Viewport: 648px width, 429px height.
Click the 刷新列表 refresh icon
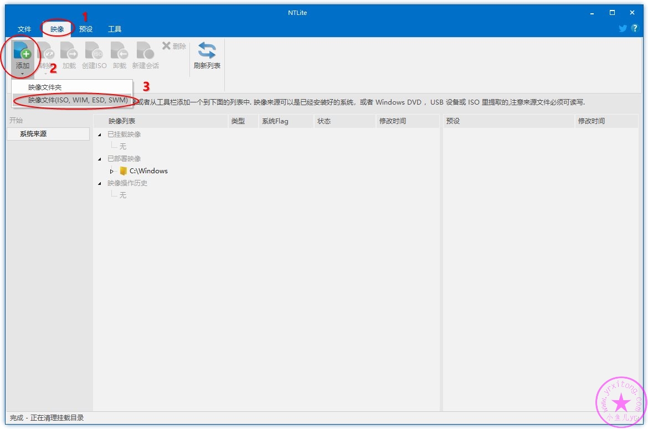[x=207, y=51]
